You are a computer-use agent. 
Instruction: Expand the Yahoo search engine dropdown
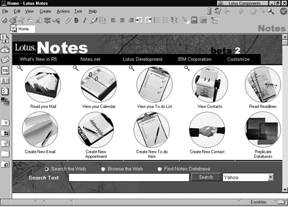[271, 177]
